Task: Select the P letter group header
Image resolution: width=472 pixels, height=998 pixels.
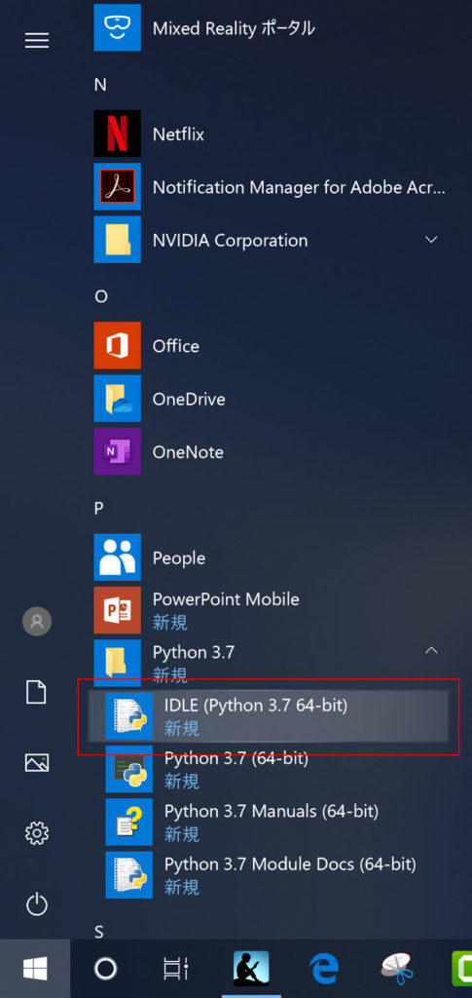Action: [99, 509]
